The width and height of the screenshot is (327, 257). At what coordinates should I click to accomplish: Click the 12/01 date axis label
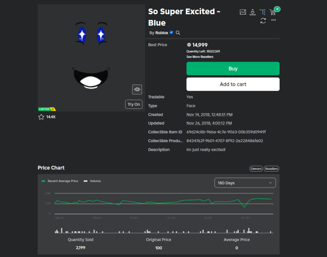208,218
